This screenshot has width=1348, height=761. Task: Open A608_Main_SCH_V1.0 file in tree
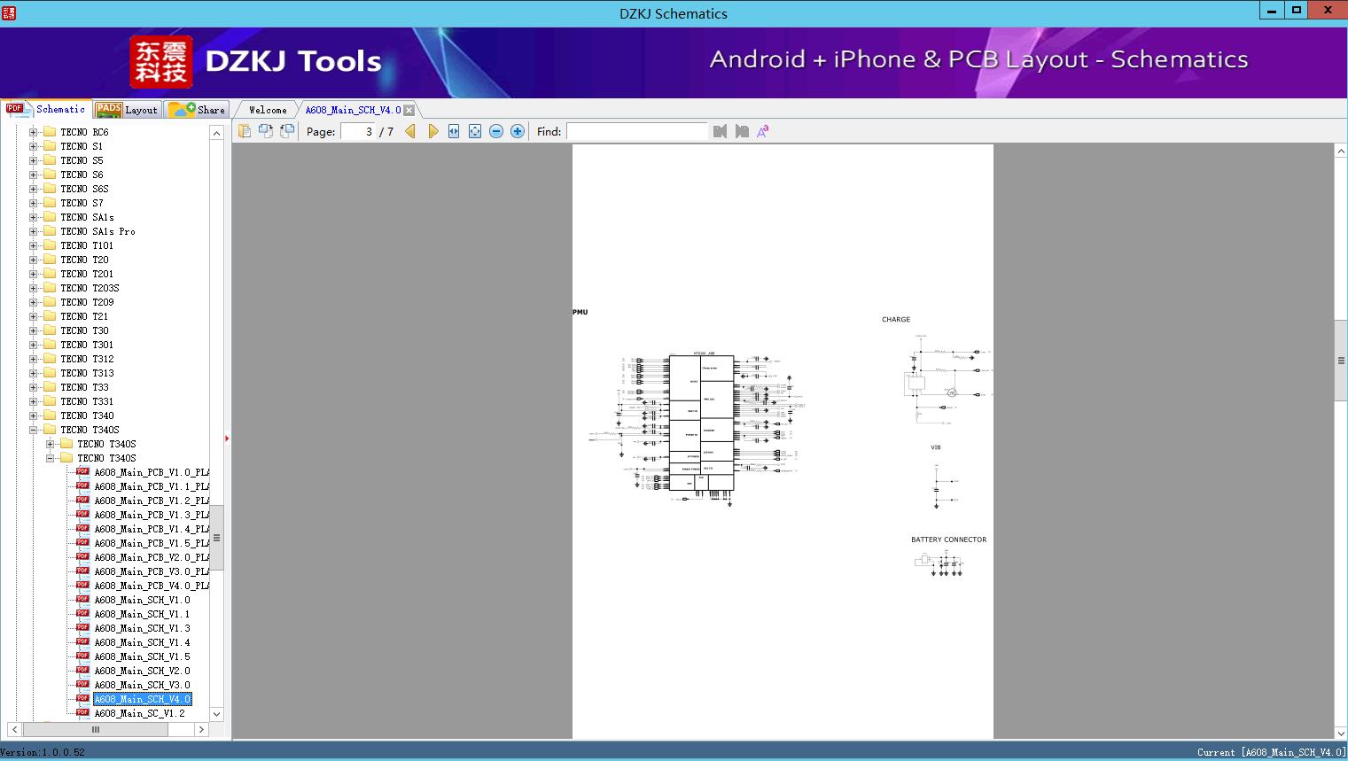[x=142, y=600]
